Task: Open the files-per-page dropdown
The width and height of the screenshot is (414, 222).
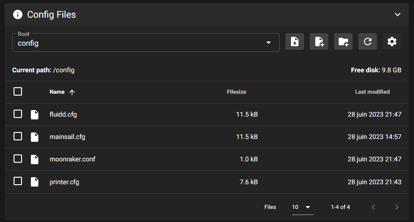Action: [x=302, y=207]
